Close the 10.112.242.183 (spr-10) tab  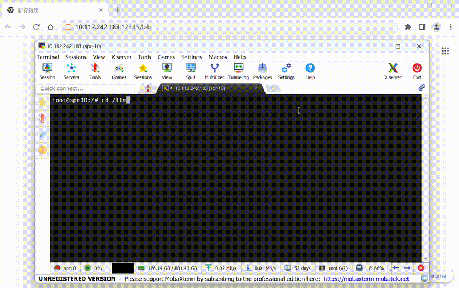256,88
